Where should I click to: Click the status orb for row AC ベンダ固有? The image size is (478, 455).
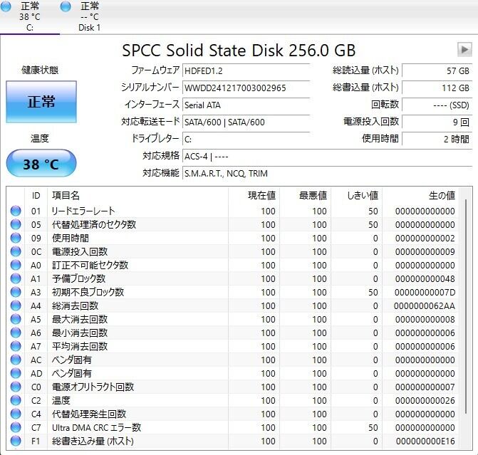tap(16, 360)
